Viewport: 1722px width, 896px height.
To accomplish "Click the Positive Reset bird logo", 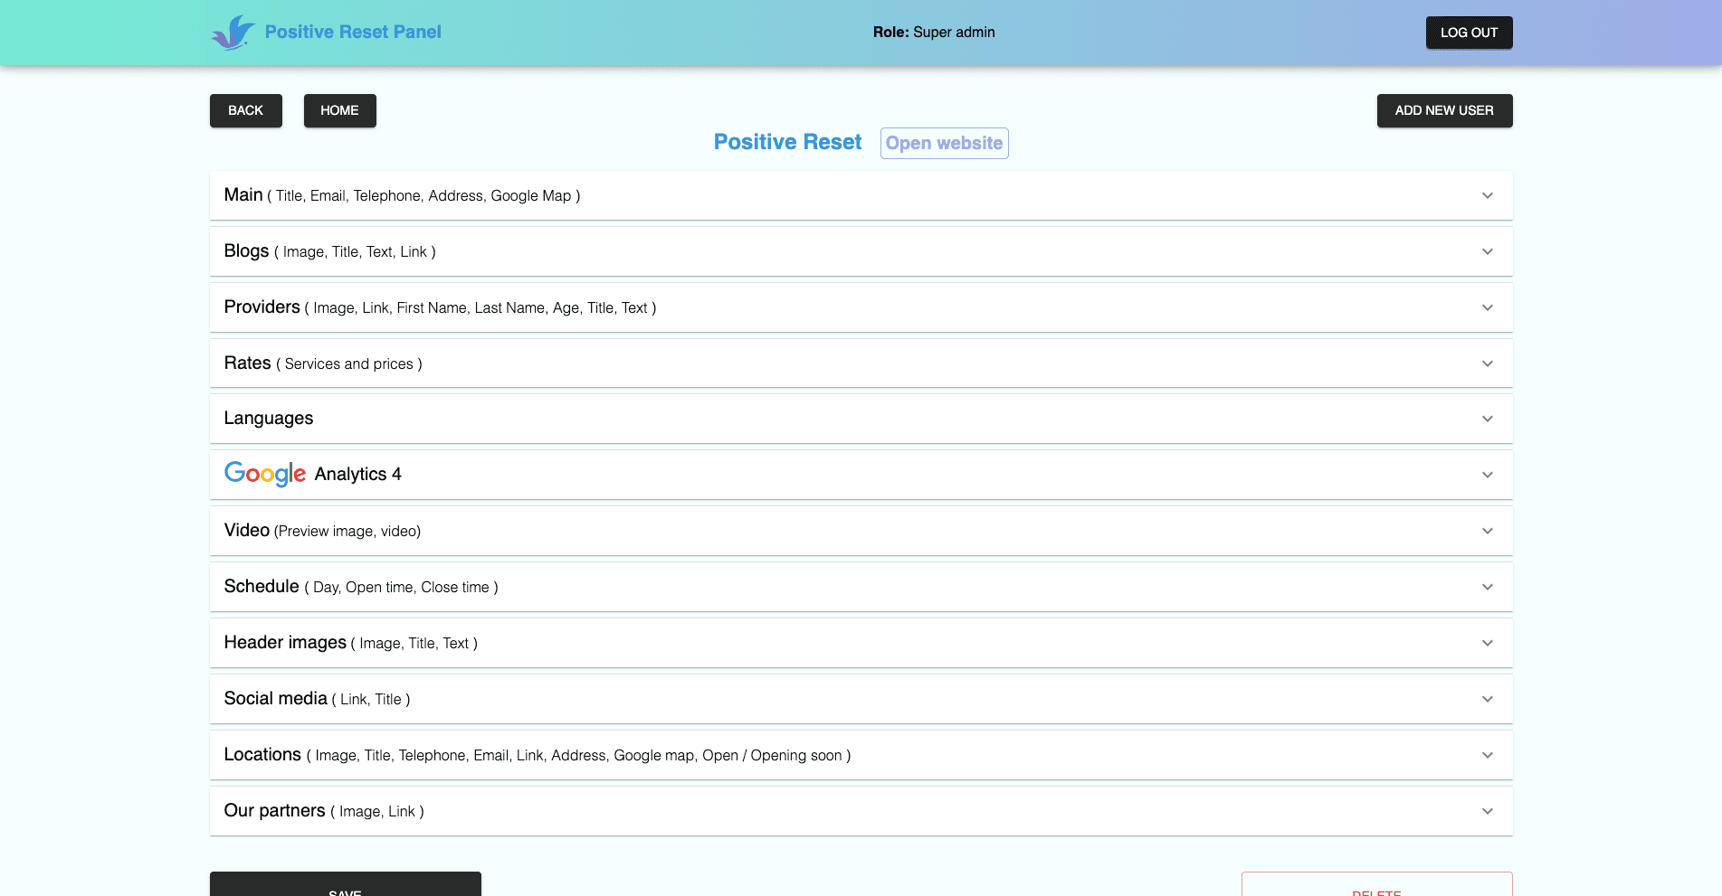I will coord(233,33).
